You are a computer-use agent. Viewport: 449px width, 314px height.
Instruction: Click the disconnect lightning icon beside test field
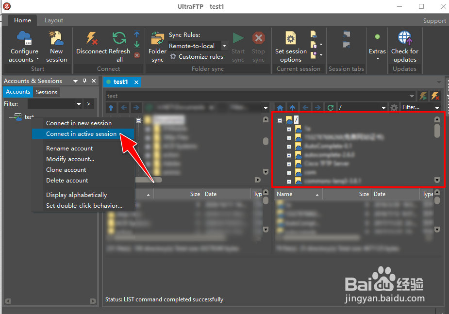pos(435,96)
